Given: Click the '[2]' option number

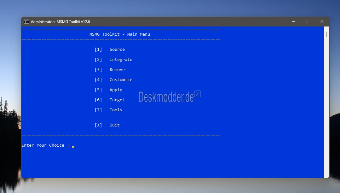Looking at the screenshot, I should pos(98,60).
